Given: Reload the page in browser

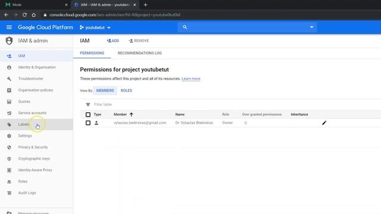Looking at the screenshot, I should pyautogui.click(x=24, y=15).
